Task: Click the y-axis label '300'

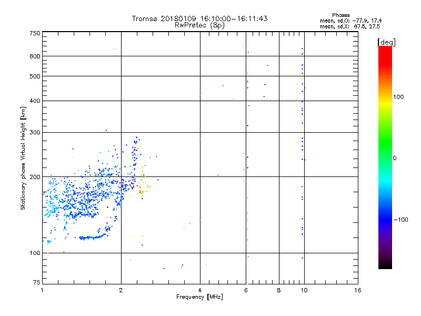Action: point(35,133)
